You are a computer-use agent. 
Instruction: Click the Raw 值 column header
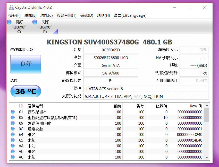coord(186,106)
